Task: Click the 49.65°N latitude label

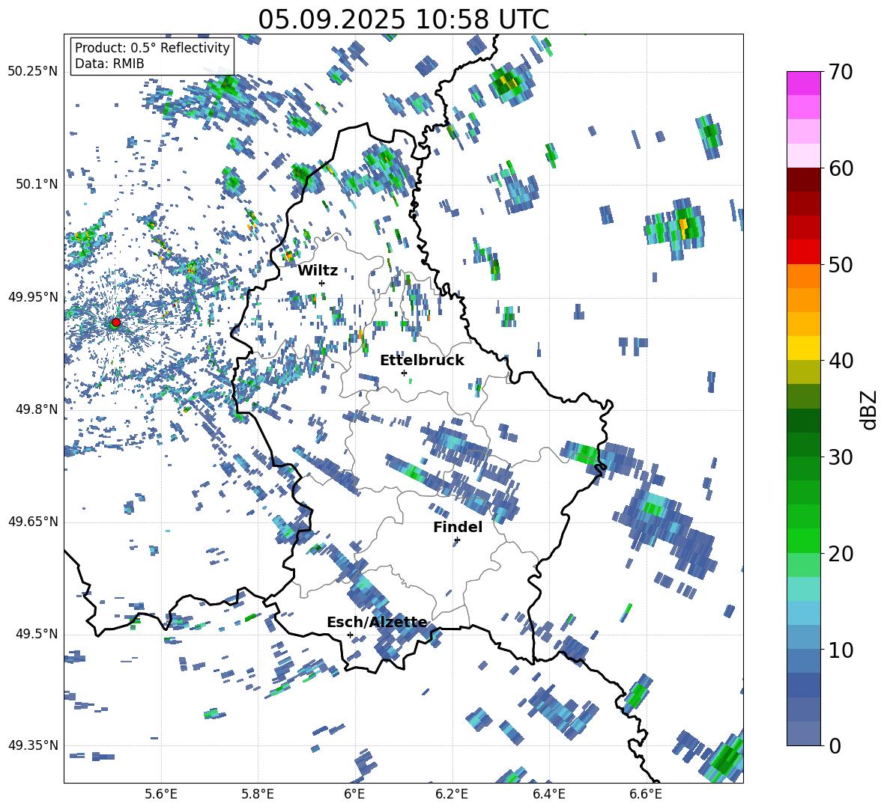Action: pyautogui.click(x=33, y=522)
